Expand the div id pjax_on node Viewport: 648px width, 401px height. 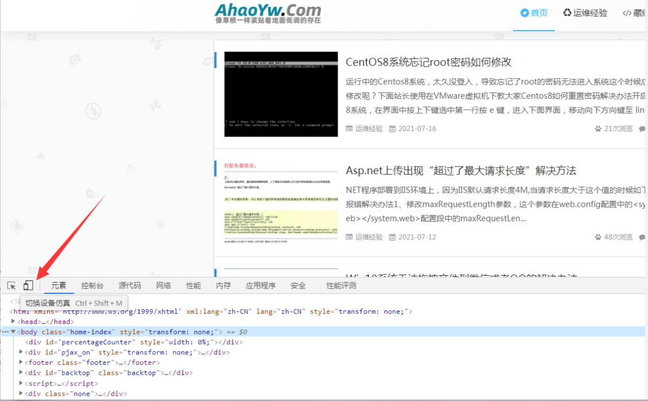pos(21,353)
